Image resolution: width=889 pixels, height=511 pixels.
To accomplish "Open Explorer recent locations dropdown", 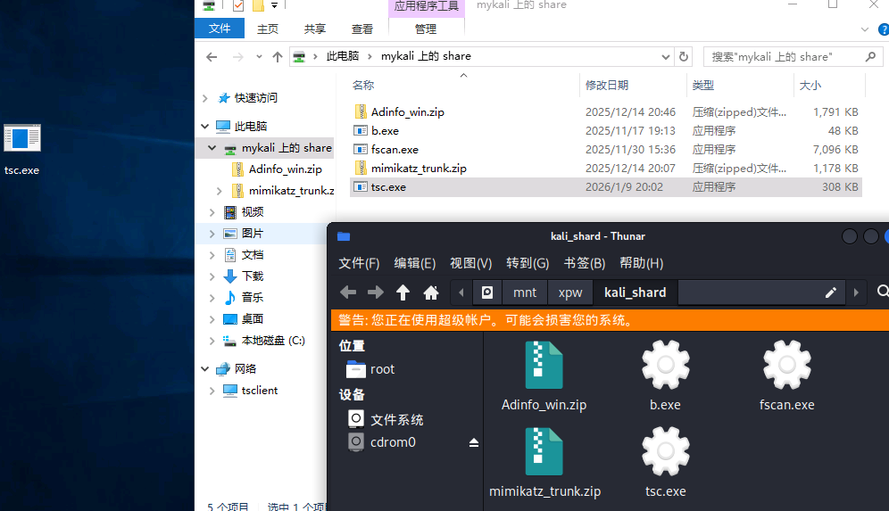I will click(x=259, y=57).
